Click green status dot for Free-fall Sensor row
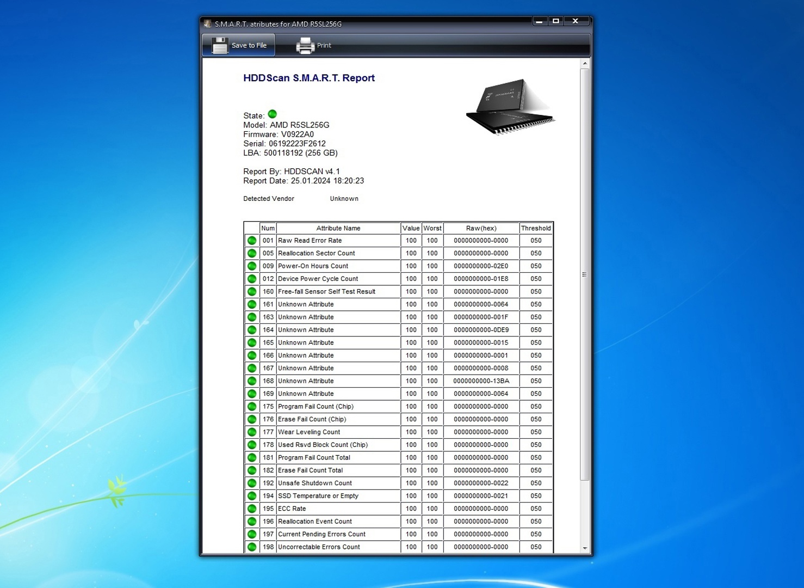 tap(252, 292)
